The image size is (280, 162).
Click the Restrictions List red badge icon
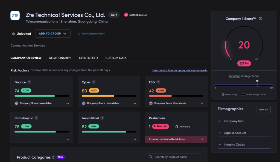tap(126, 15)
